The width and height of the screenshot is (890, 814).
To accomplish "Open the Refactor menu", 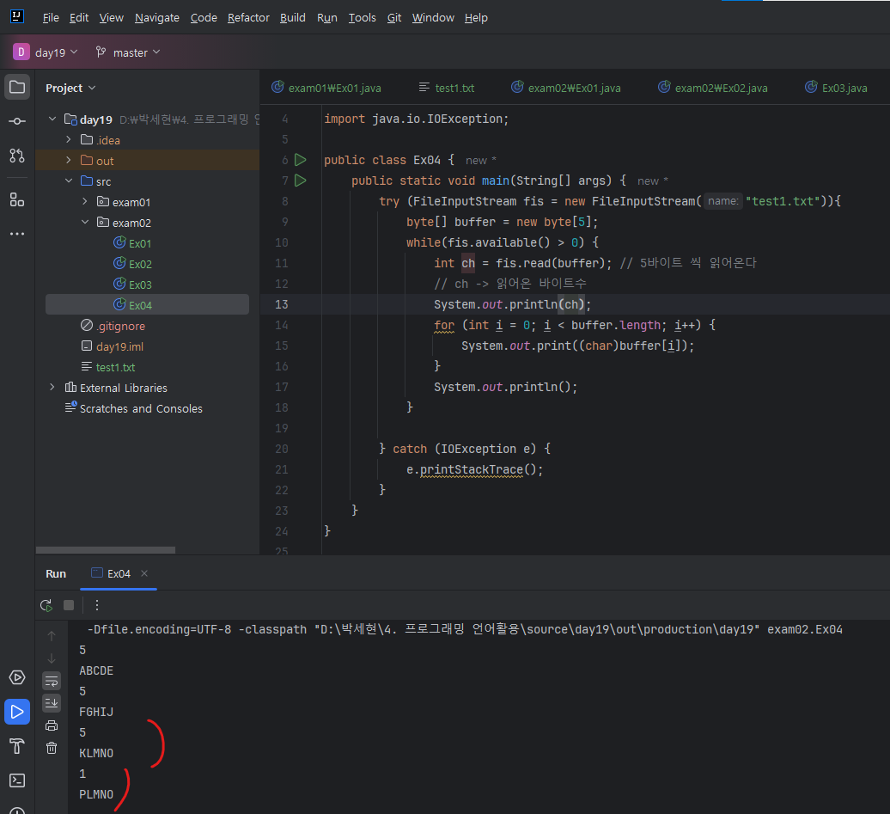I will coord(248,17).
